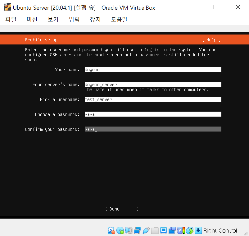
Task: Click the VirtualBox app icon in title bar
Action: click(7, 7)
